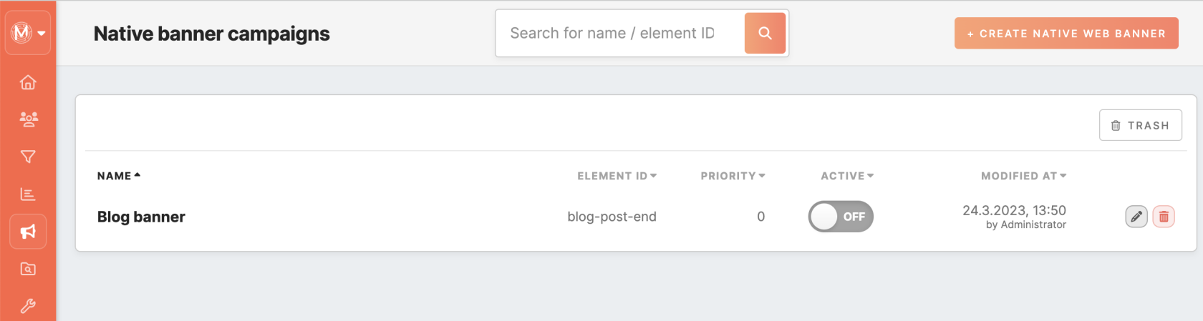This screenshot has height=321, width=1203.
Task: Sort by Modified At column
Action: [1023, 176]
